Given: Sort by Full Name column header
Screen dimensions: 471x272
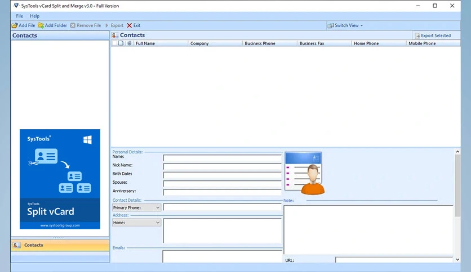Looking at the screenshot, I should tap(161, 43).
